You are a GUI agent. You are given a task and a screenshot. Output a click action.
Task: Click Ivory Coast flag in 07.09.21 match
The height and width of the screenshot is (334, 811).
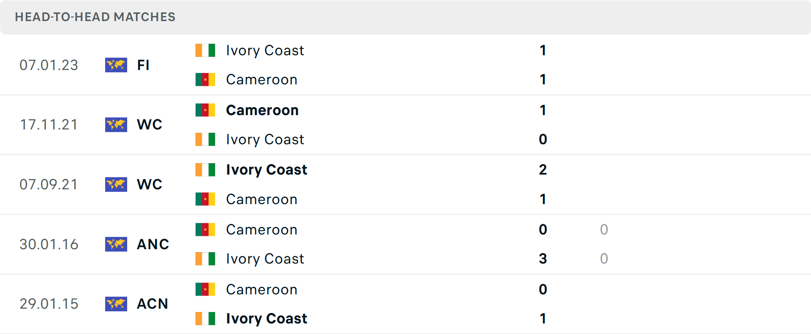[205, 170]
